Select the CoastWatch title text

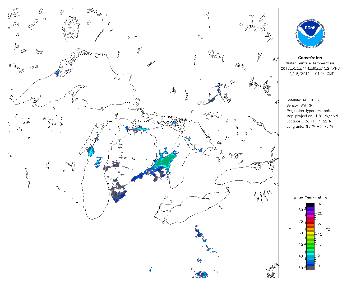tap(310, 58)
